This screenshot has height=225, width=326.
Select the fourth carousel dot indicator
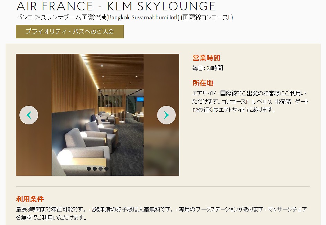click(106, 169)
